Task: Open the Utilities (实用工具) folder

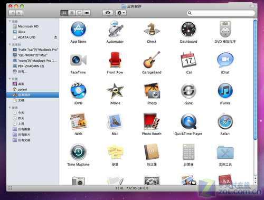Action: [225, 153]
